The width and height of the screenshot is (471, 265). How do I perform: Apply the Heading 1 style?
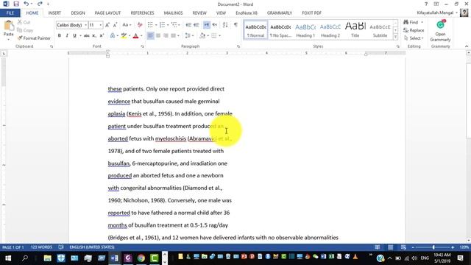[x=305, y=30]
